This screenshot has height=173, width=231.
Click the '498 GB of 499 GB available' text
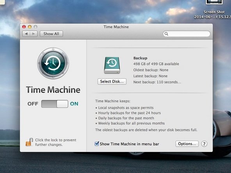156,64
